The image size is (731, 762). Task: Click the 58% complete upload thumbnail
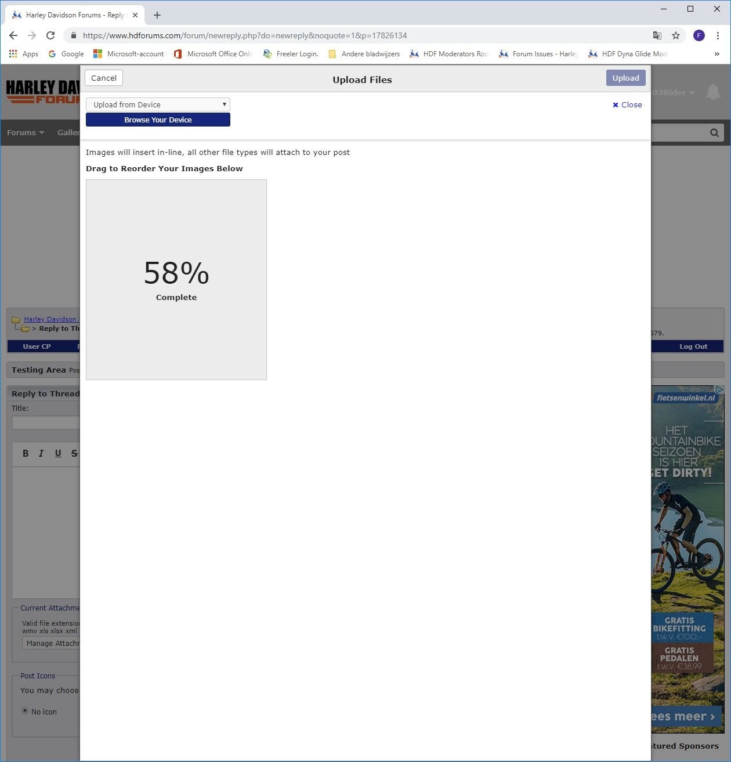tap(176, 280)
